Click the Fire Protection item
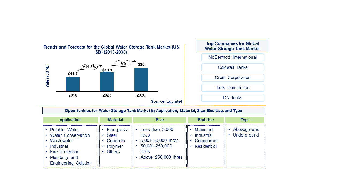 pos(65,152)
